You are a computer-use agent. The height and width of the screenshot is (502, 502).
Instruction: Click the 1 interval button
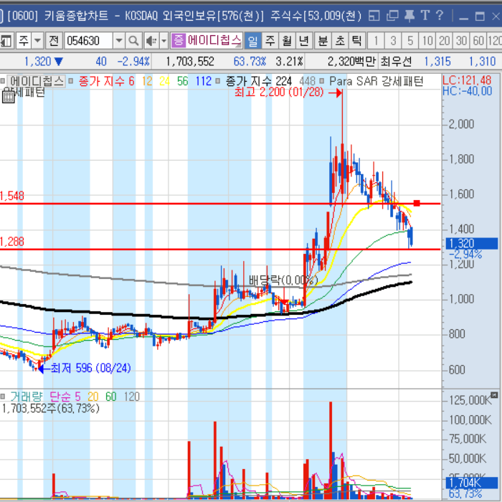coord(376,41)
